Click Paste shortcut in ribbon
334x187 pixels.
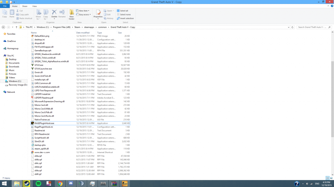click(x=24, y=18)
